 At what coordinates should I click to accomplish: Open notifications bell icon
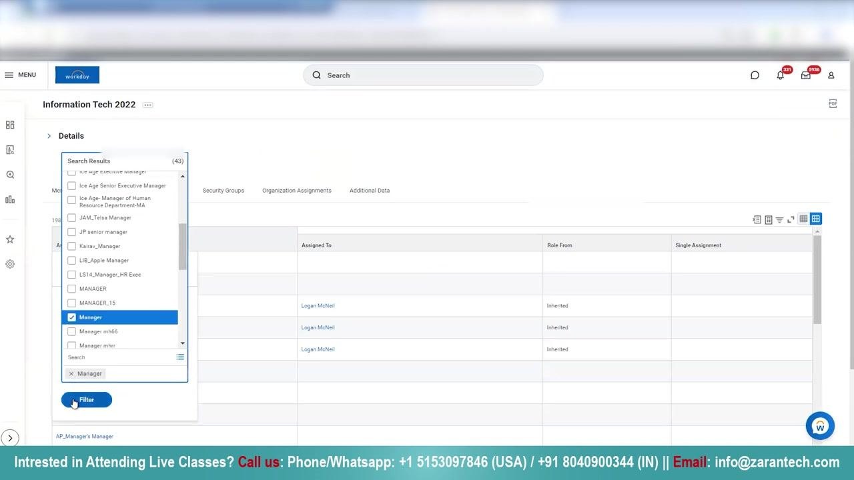[x=780, y=75]
